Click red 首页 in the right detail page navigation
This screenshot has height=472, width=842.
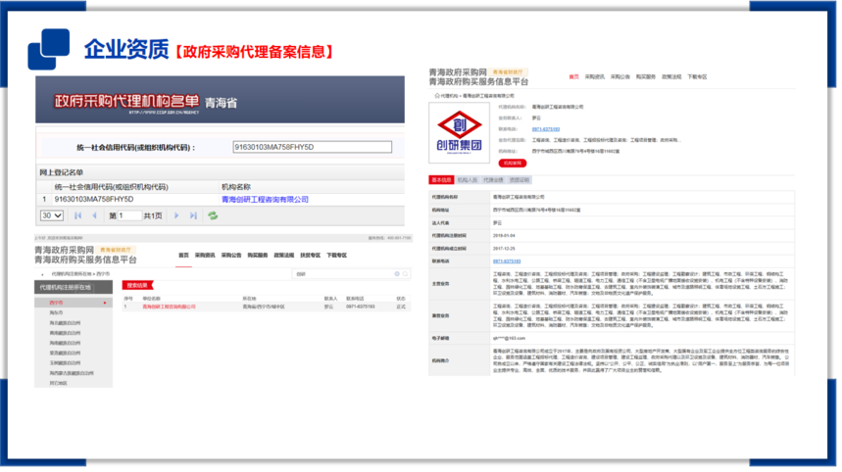tap(574, 76)
